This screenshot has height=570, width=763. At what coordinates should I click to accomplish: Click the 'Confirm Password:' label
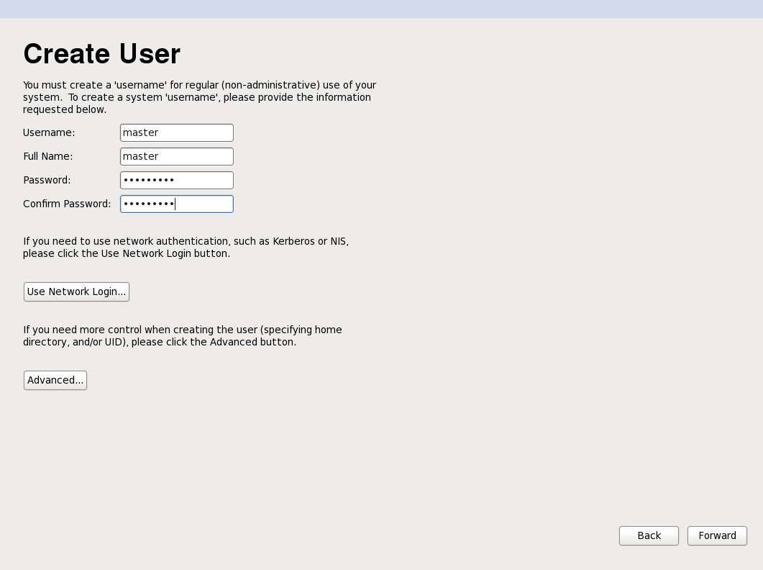point(67,204)
